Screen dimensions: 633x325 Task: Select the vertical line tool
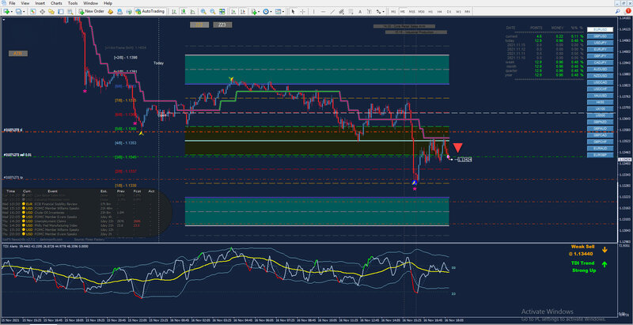point(313,11)
